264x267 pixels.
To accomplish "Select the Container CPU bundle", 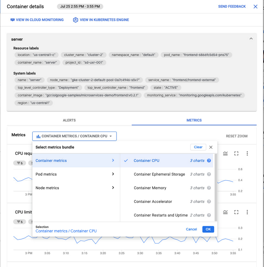I will (167, 160).
